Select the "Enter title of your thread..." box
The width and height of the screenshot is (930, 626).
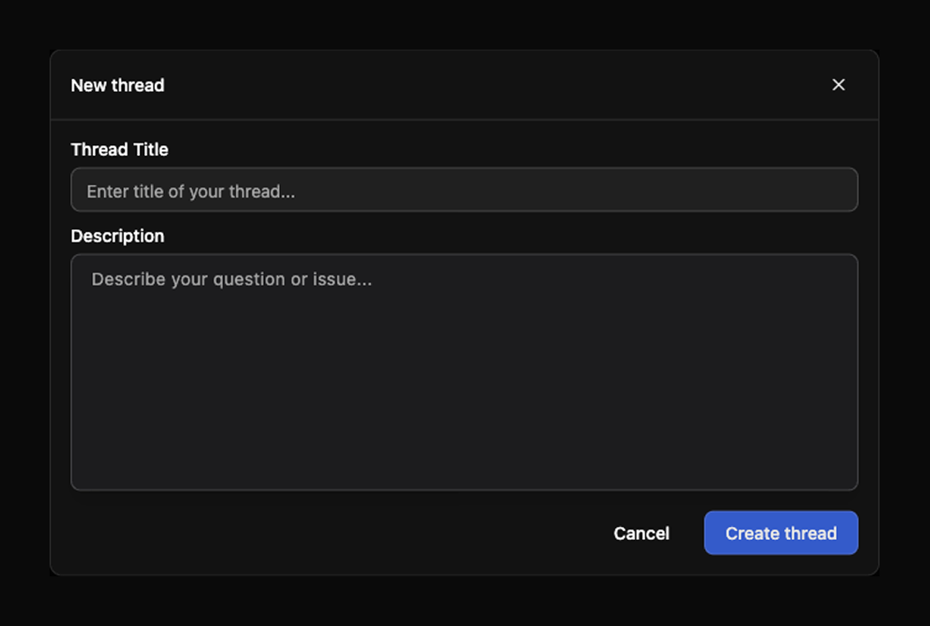[x=464, y=190]
